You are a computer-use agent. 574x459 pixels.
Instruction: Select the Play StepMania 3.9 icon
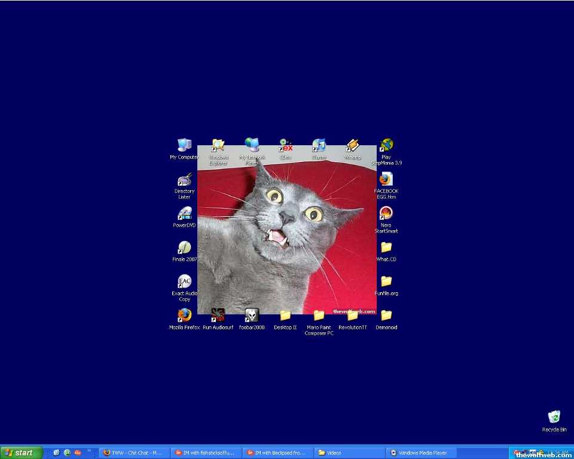tap(386, 145)
